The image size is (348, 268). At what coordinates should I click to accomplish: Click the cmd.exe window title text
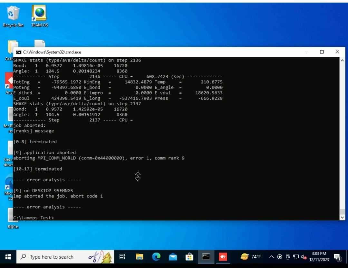point(52,52)
